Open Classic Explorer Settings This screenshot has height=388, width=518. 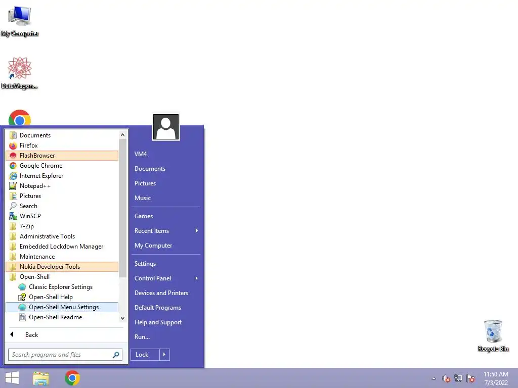click(62, 287)
